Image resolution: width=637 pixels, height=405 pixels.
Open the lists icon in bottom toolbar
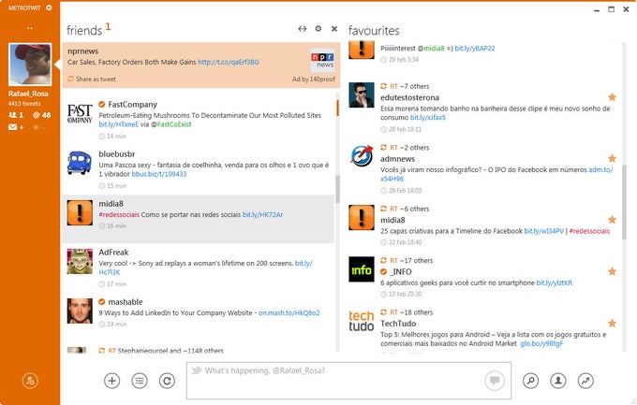coord(140,381)
